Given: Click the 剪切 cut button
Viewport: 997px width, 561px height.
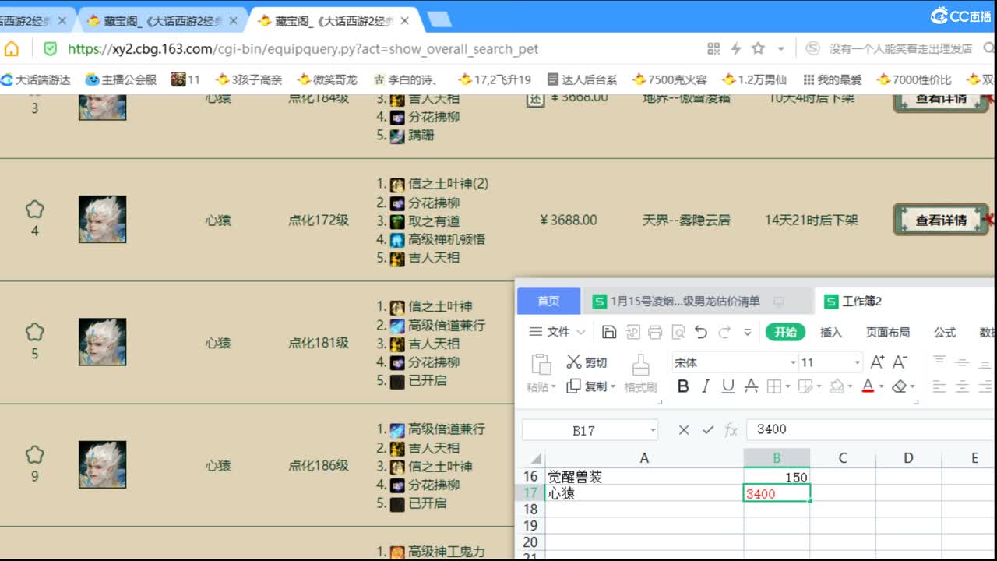Looking at the screenshot, I should pos(587,362).
